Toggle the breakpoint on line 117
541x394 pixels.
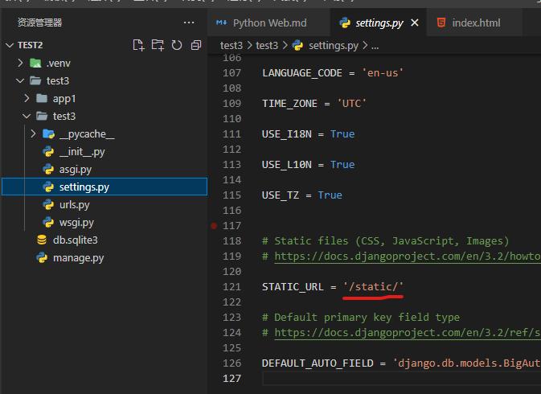tap(214, 226)
